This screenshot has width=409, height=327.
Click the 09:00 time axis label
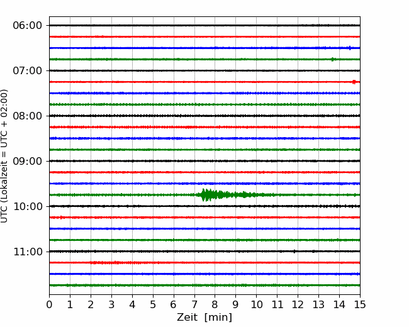click(27, 161)
